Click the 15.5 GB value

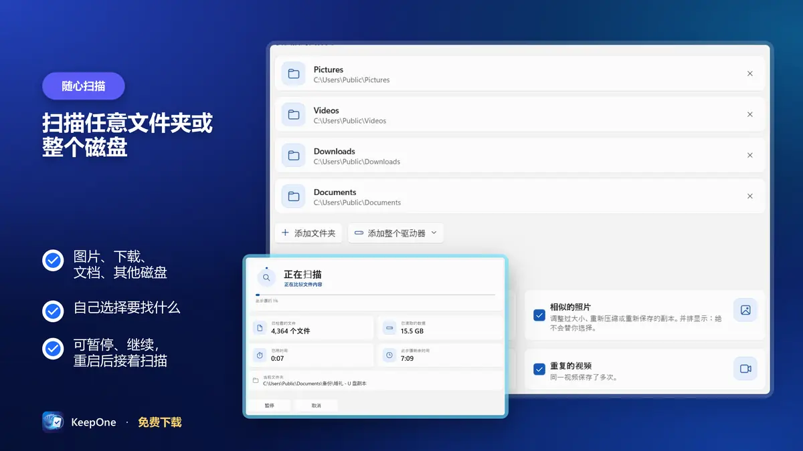pyautogui.click(x=412, y=331)
